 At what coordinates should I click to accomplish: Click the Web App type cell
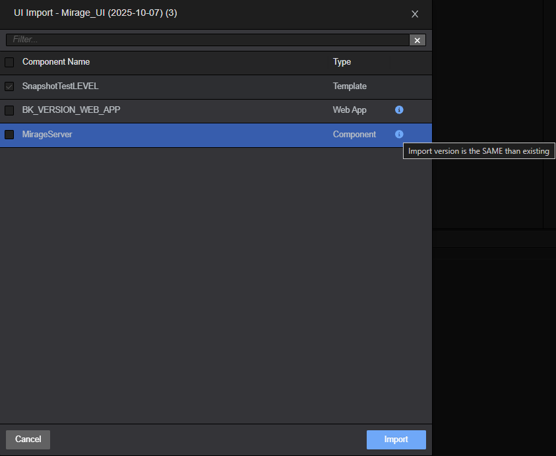point(350,110)
